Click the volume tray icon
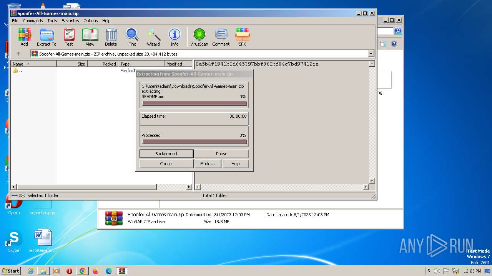The width and height of the screenshot is (492, 276). pos(437,271)
